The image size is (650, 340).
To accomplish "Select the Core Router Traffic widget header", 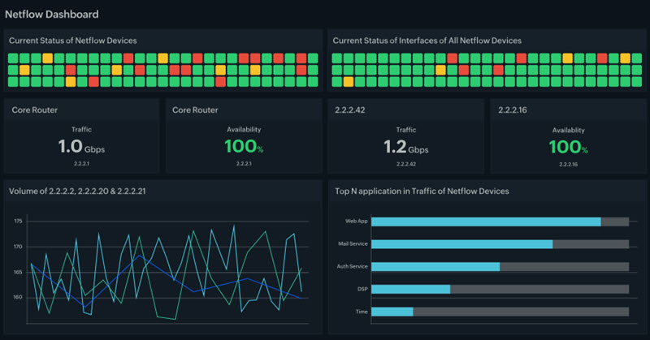I will point(34,110).
